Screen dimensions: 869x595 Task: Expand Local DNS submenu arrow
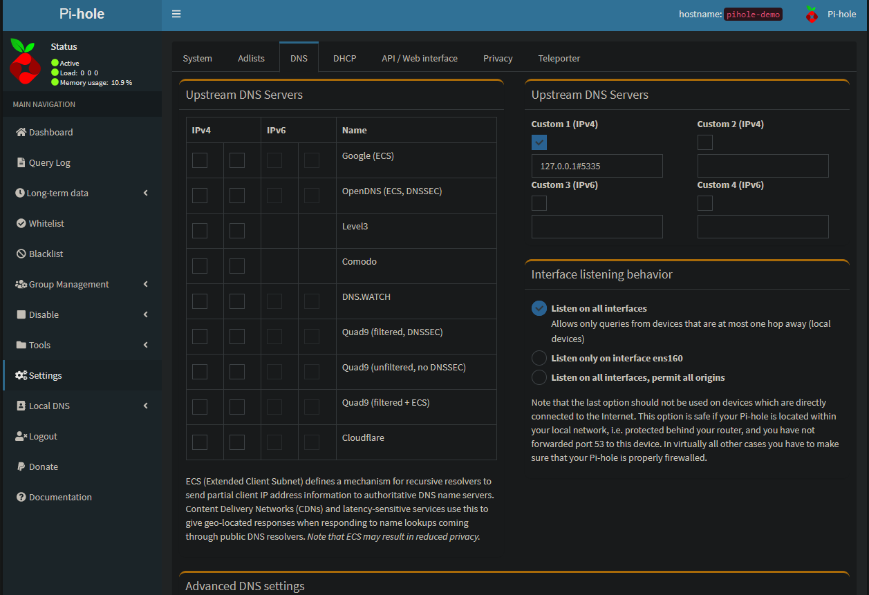(x=146, y=406)
